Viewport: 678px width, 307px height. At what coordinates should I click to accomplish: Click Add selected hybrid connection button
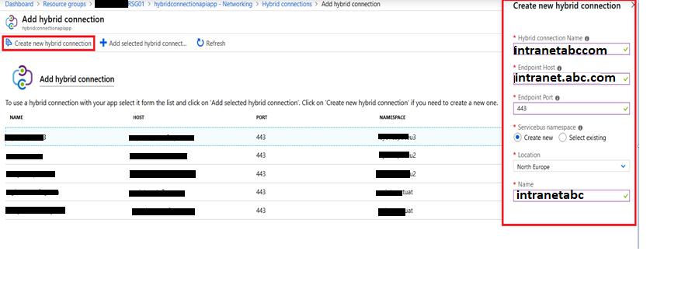coord(143,44)
